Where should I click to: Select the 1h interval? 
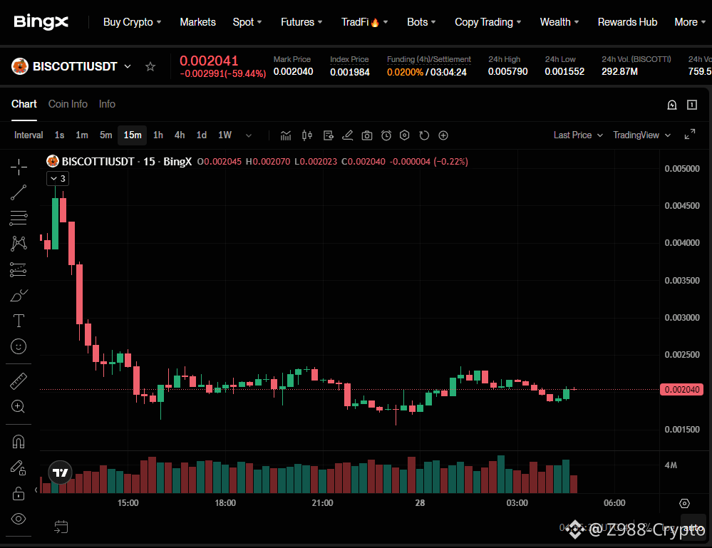[158, 135]
